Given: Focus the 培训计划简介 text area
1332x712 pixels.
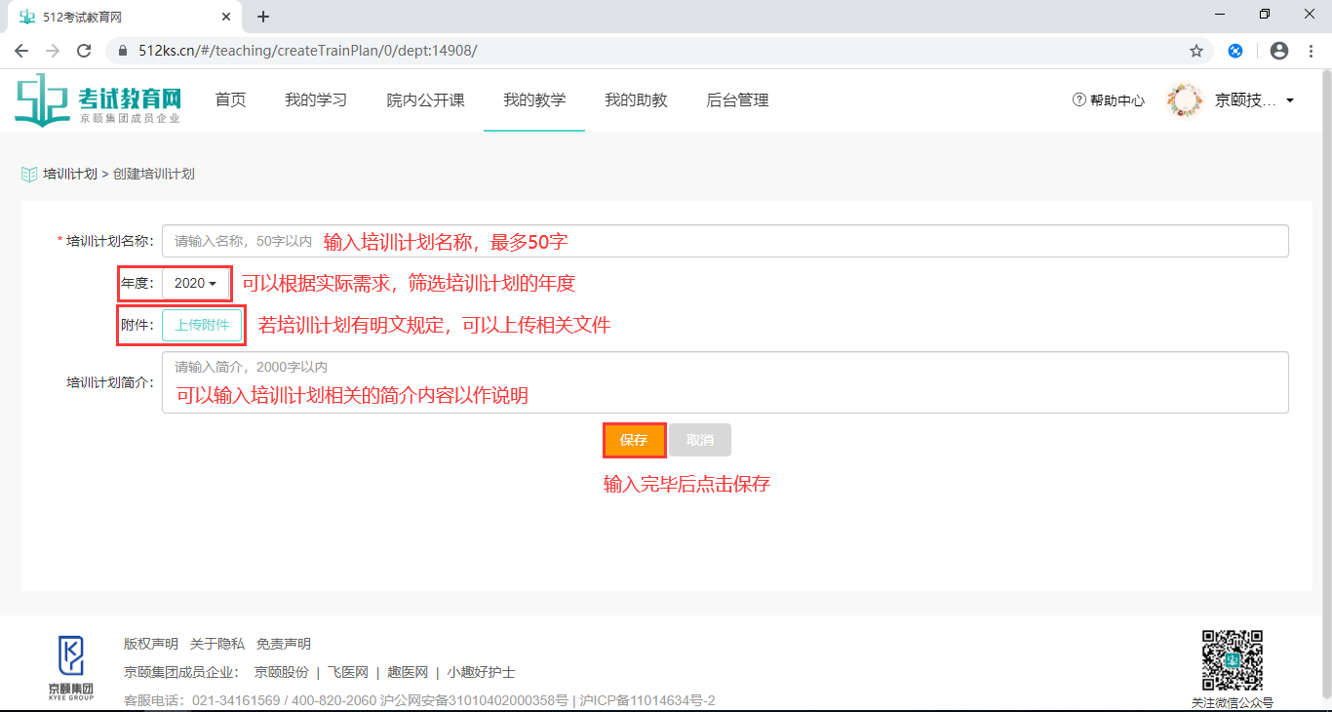Looking at the screenshot, I should click(725, 382).
